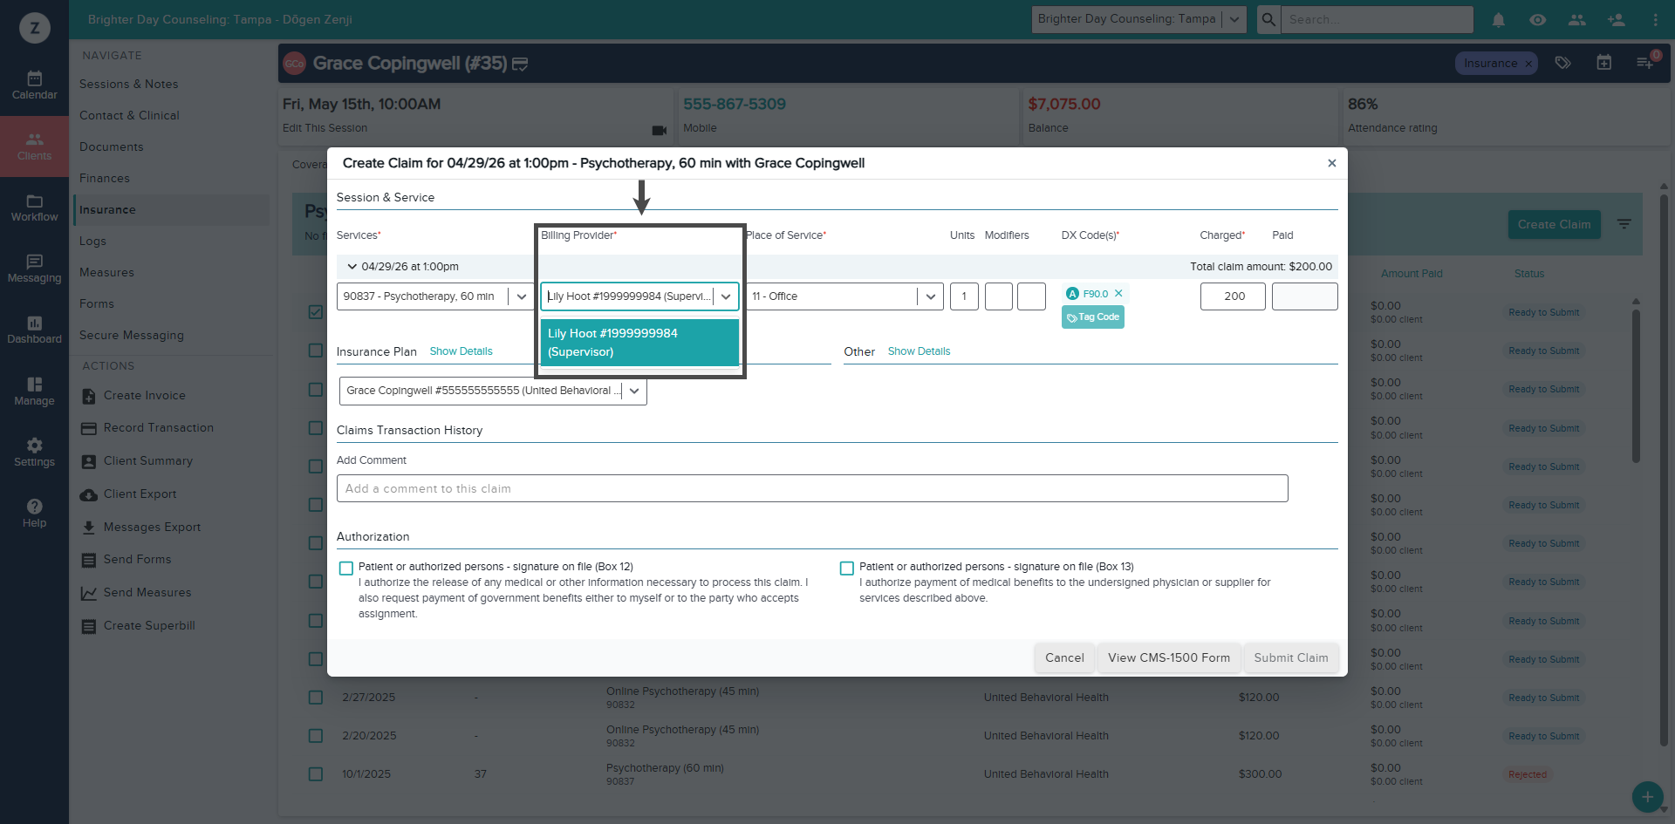Click the group people icon in top bar
This screenshot has width=1675, height=824.
click(1577, 19)
